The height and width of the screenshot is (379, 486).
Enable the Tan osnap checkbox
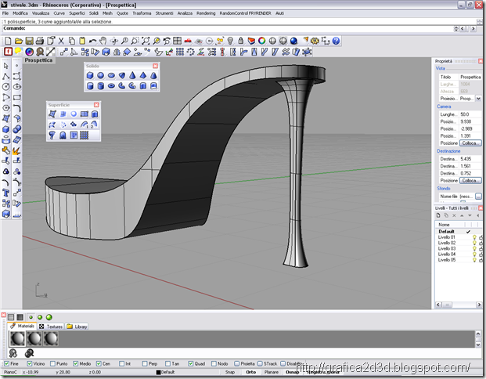[x=167, y=363]
